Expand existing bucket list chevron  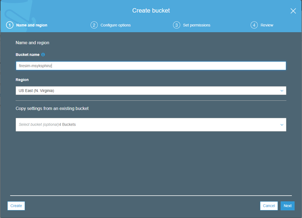282,125
